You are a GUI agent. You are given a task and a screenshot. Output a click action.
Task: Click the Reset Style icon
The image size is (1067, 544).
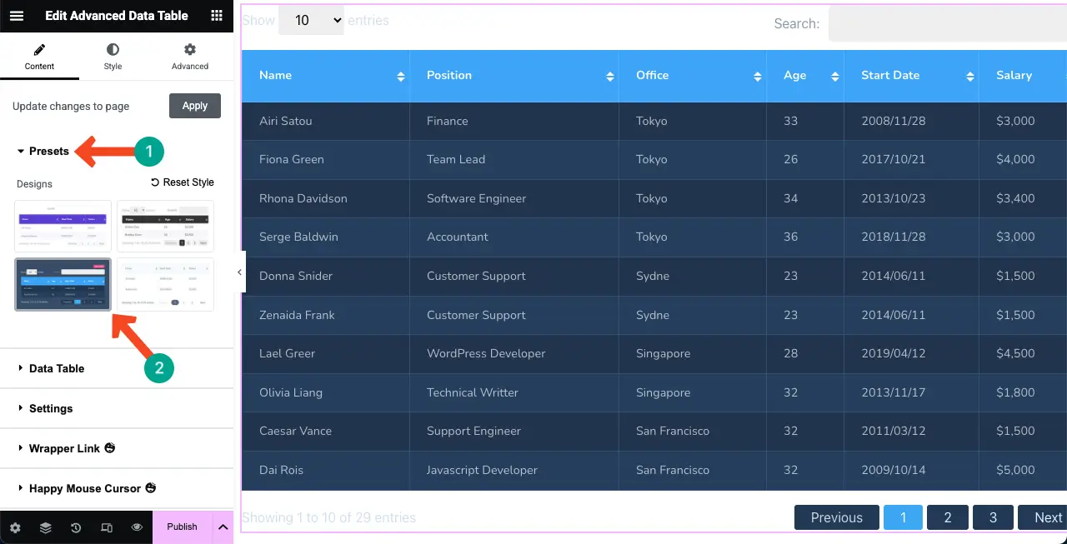click(x=155, y=182)
